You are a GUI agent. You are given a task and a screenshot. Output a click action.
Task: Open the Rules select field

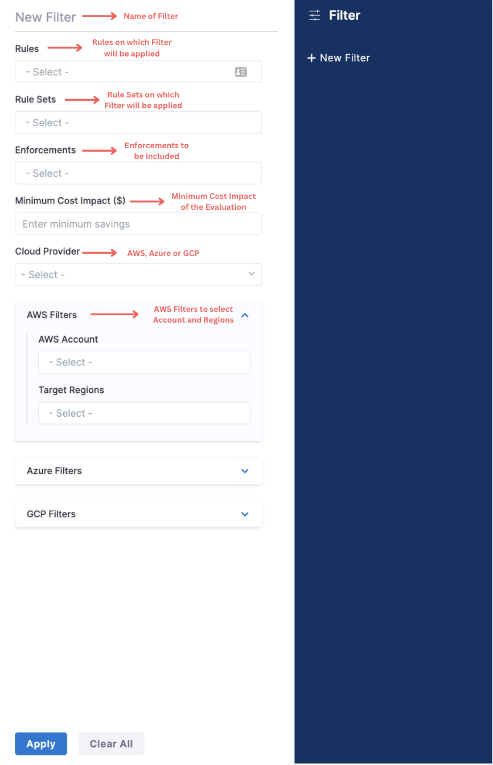point(125,72)
